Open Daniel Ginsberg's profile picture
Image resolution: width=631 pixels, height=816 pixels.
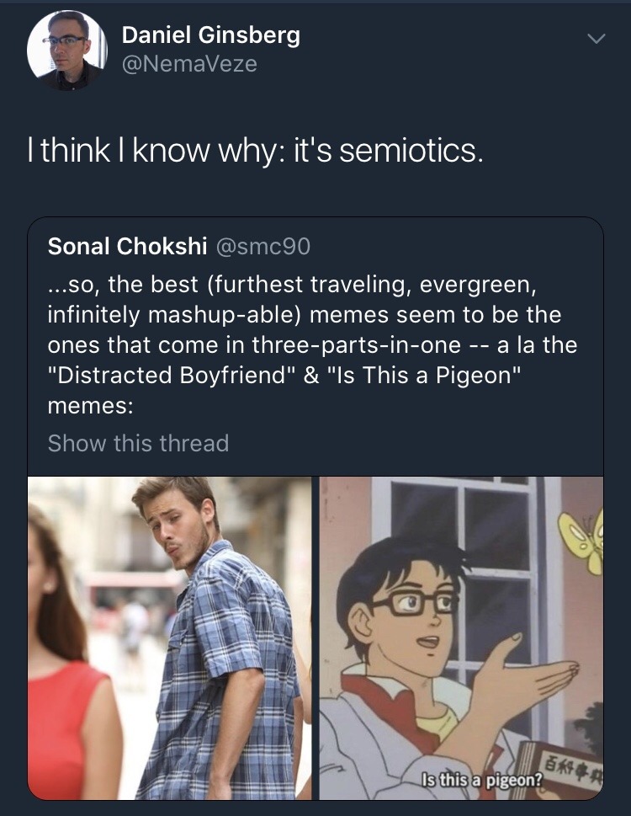(66, 51)
